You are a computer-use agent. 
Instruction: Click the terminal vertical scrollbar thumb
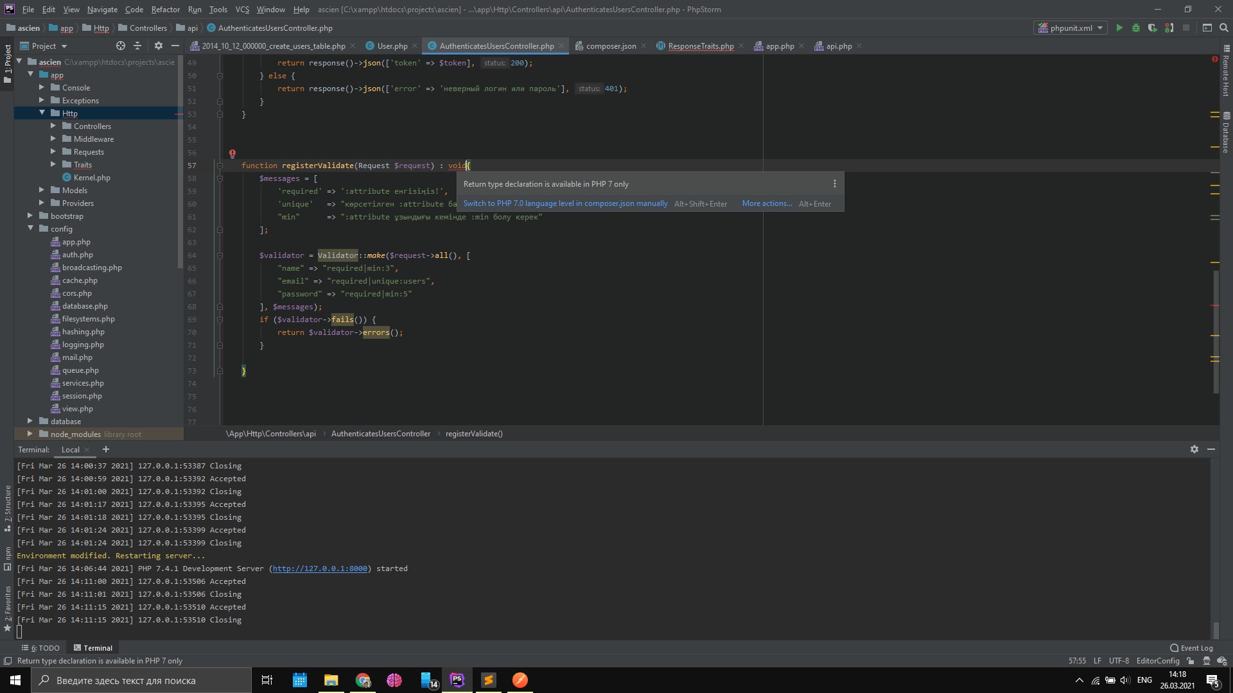click(x=1216, y=630)
